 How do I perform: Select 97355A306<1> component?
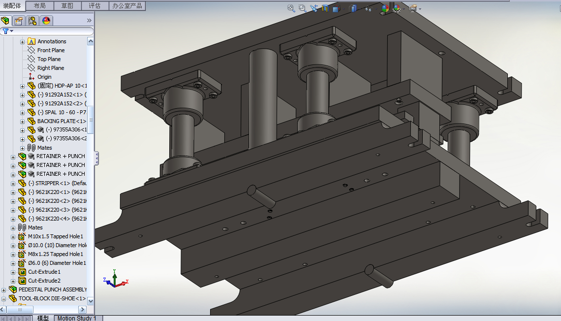[66, 129]
